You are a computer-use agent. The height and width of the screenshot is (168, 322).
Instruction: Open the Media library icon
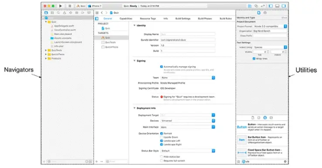click(271, 118)
